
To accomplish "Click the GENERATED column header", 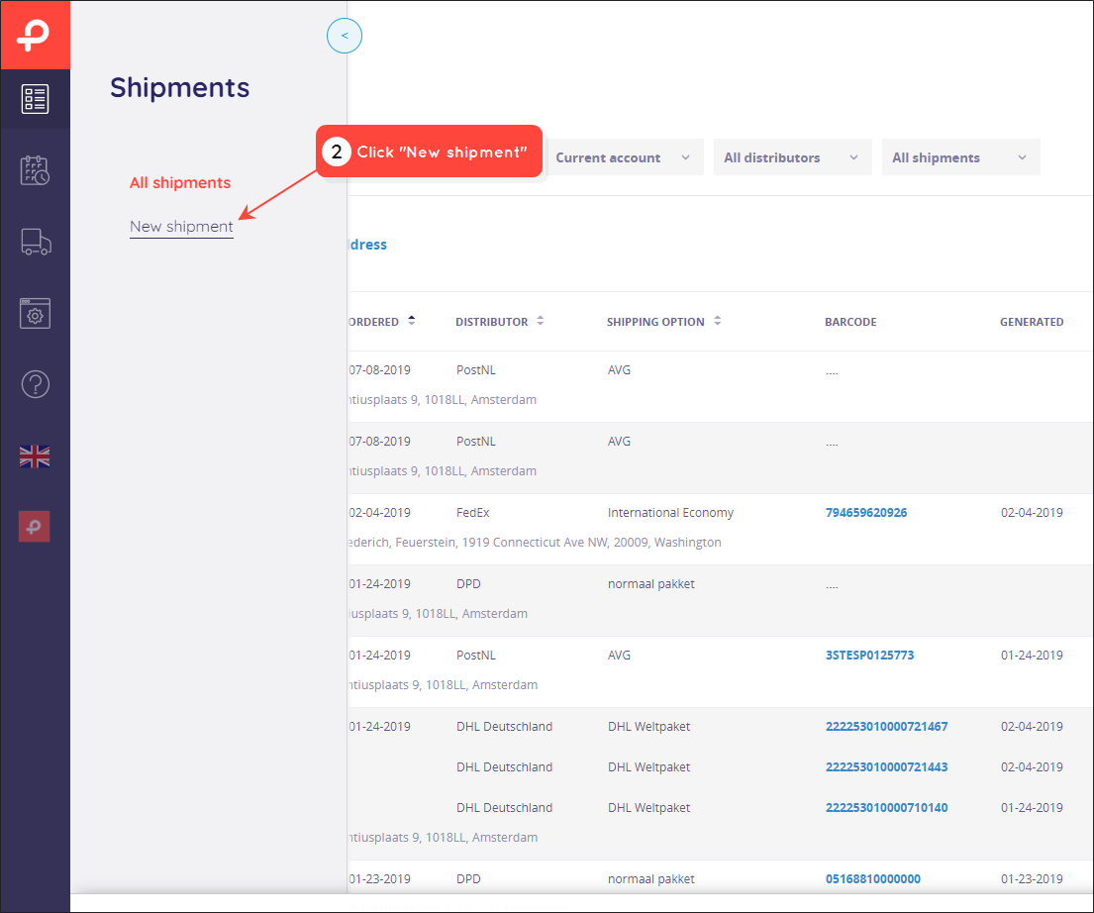I will coord(1032,322).
